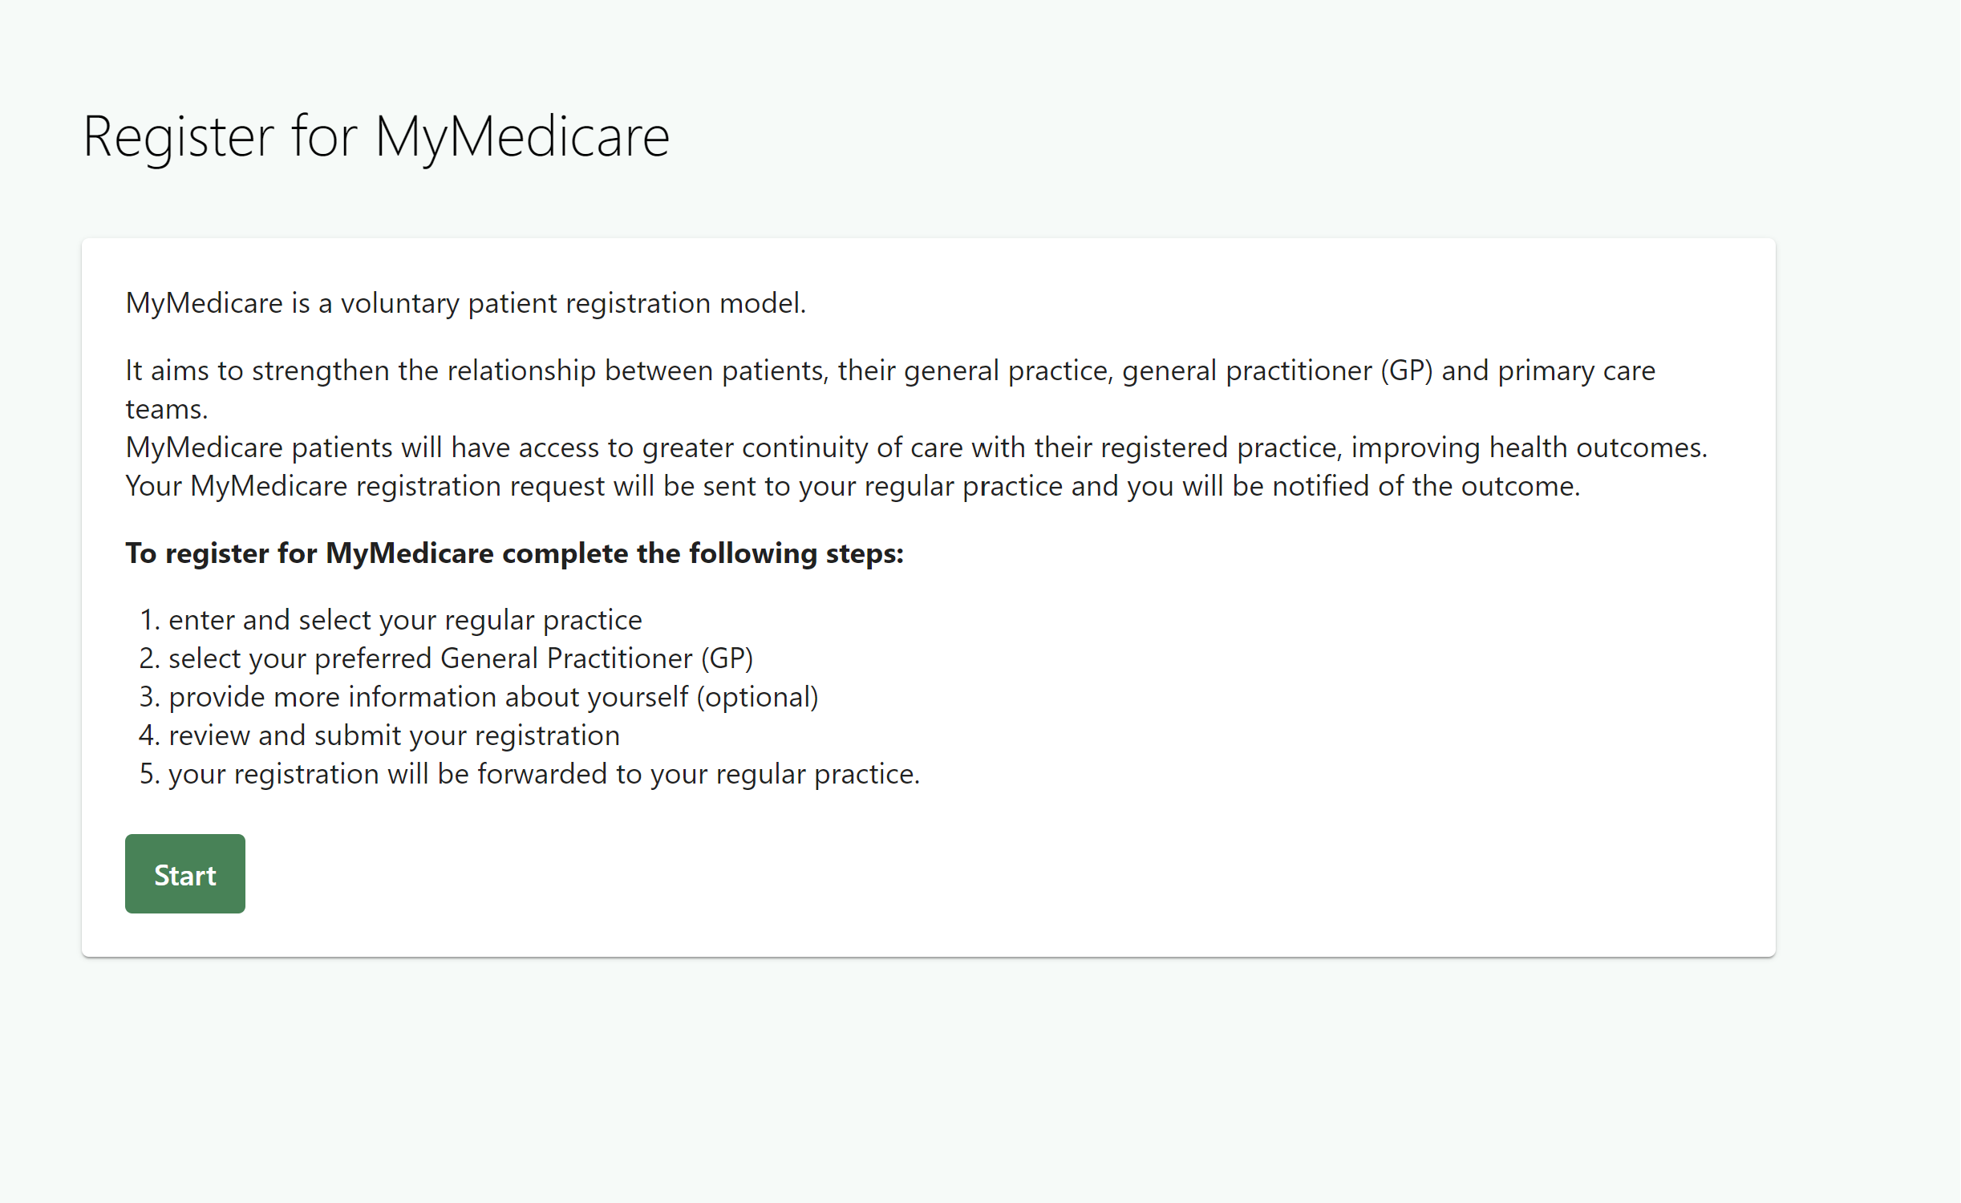The height and width of the screenshot is (1203, 1961).
Task: Click the word 'voluntary' in first sentence
Action: click(x=400, y=304)
